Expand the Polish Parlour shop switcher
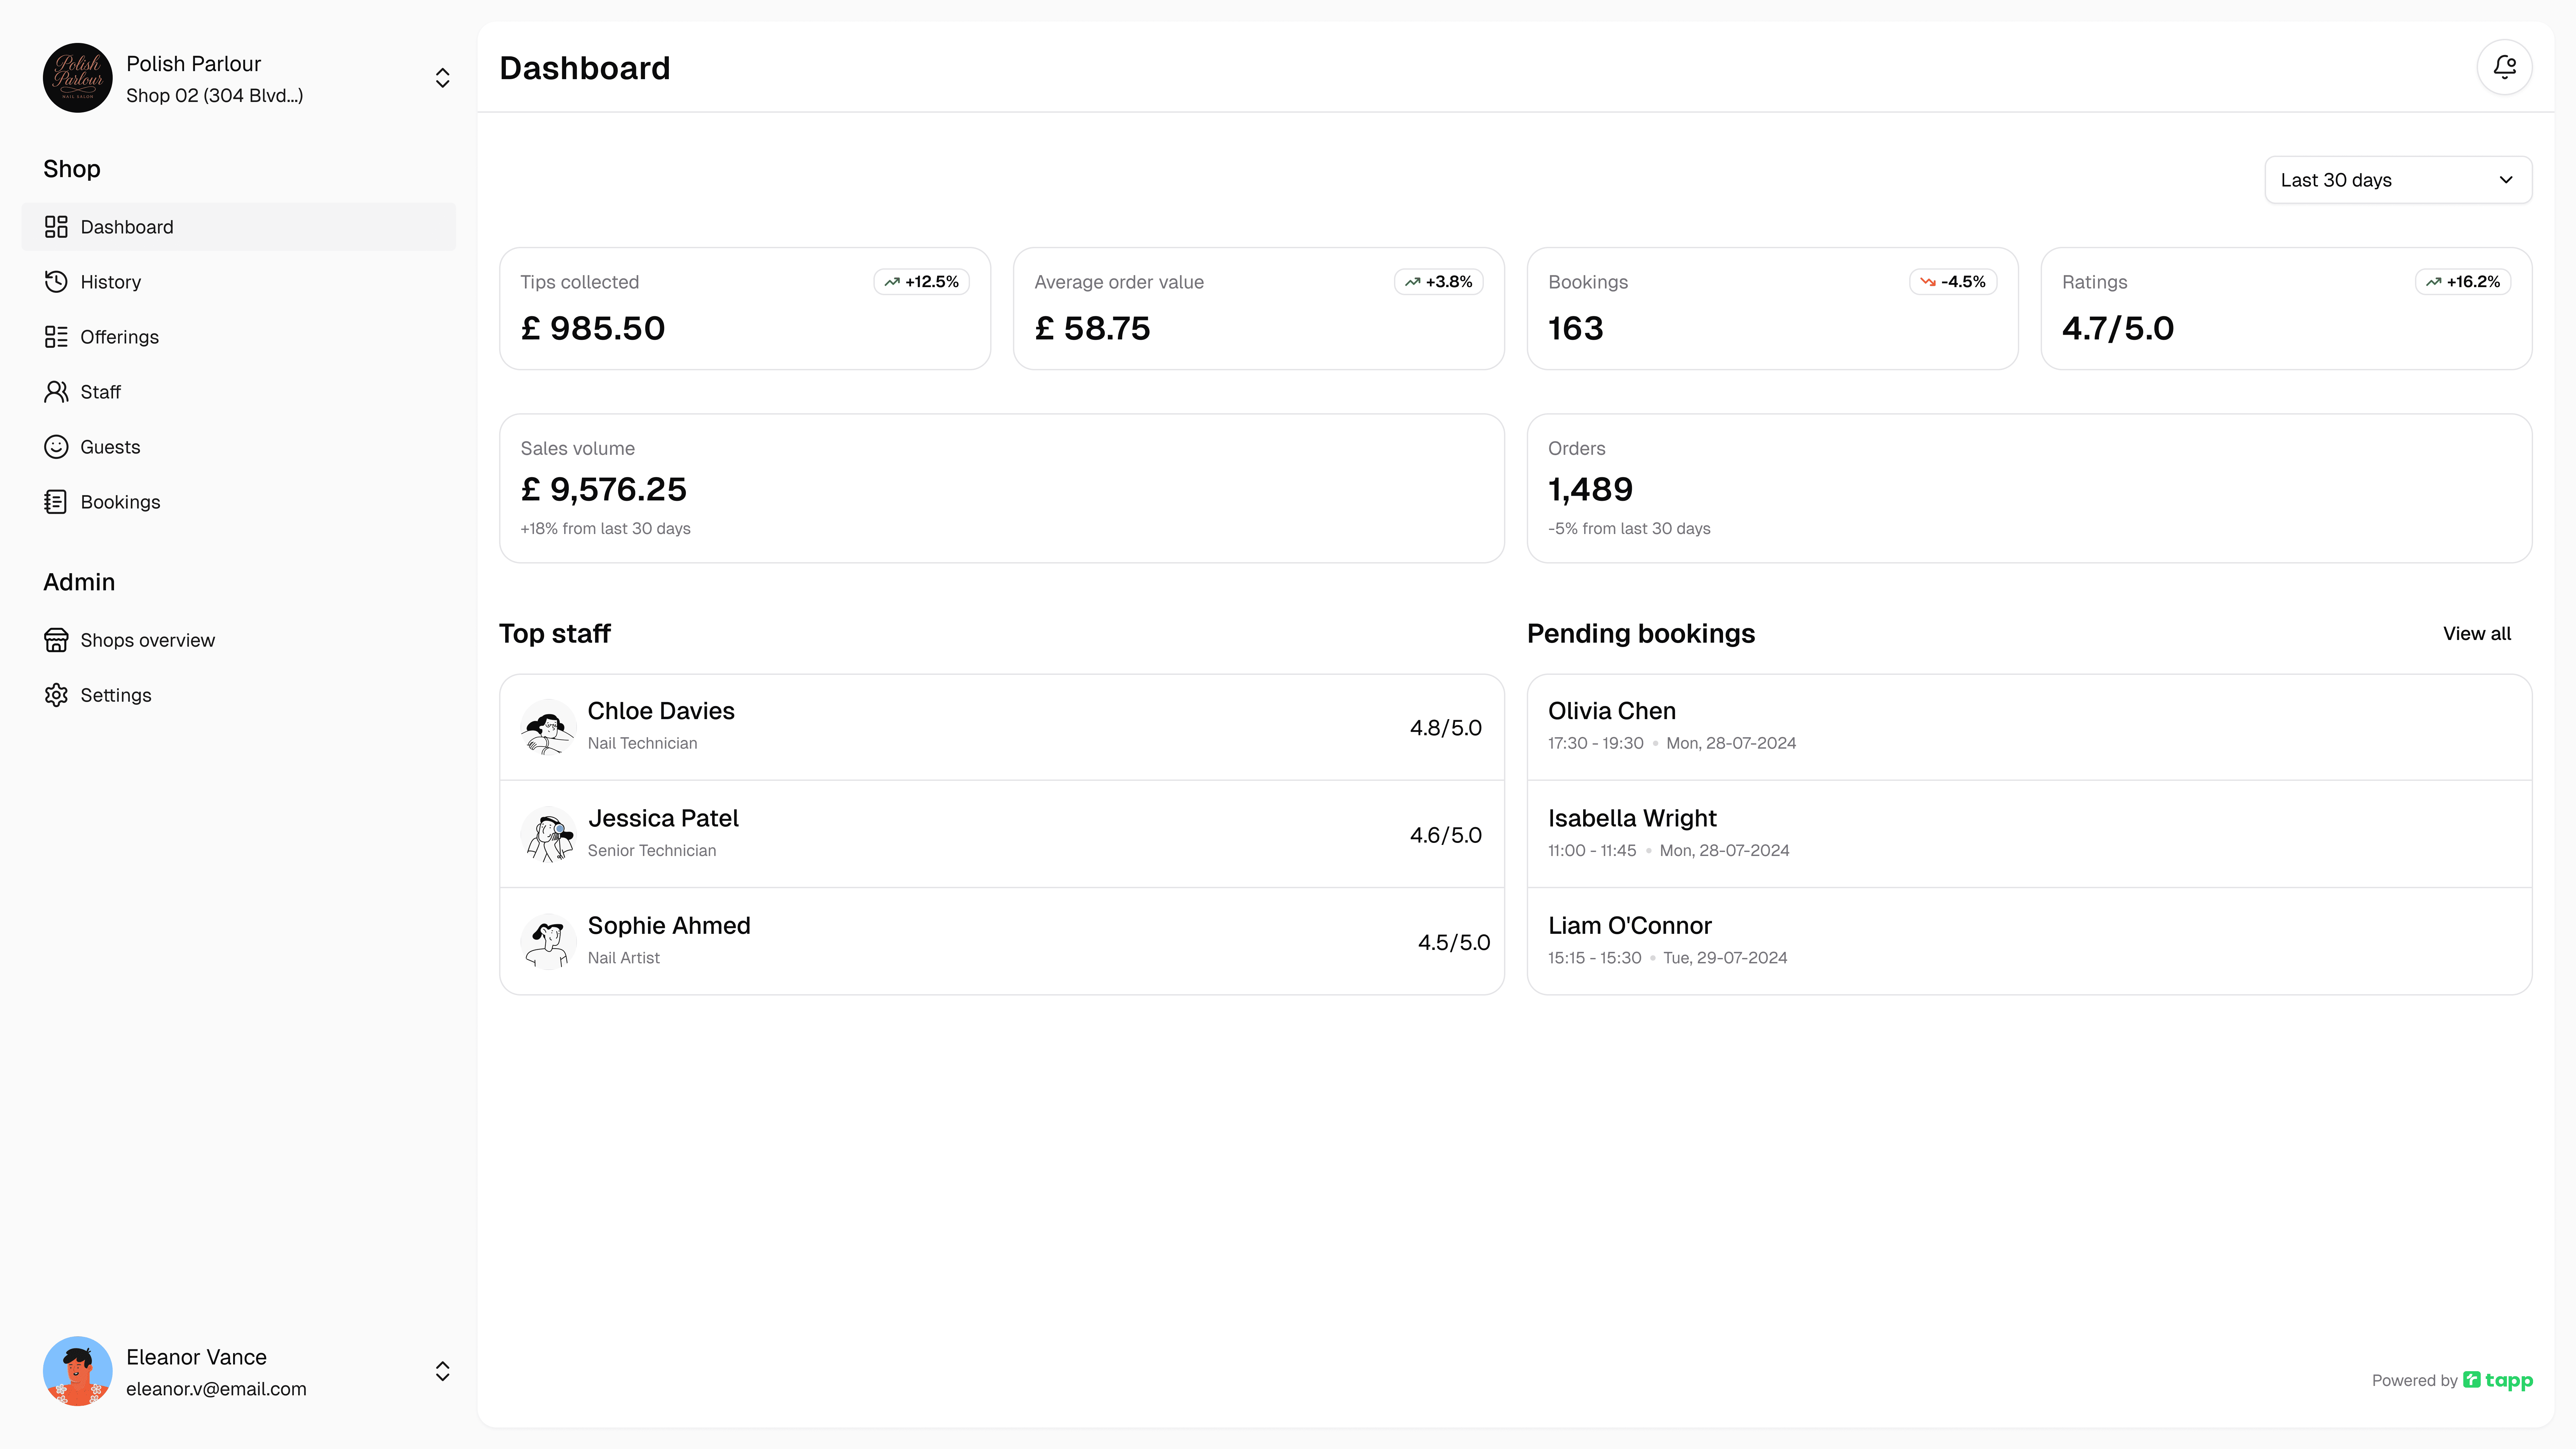2576x1449 pixels. (442, 78)
